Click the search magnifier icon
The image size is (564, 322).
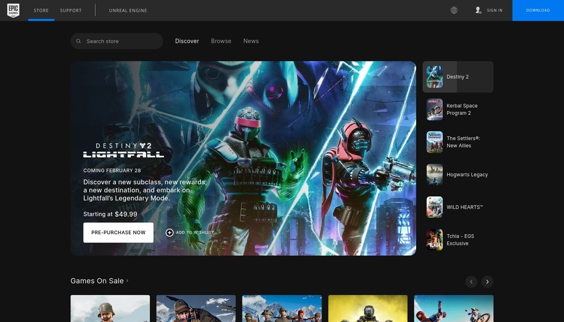[78, 41]
